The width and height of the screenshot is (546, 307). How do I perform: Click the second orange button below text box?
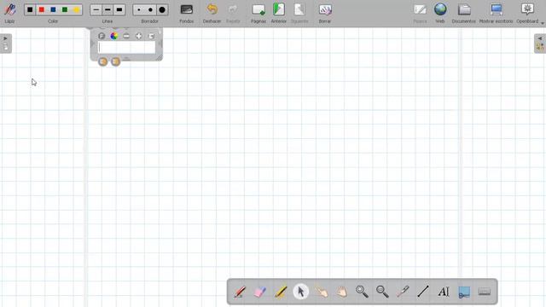click(116, 61)
